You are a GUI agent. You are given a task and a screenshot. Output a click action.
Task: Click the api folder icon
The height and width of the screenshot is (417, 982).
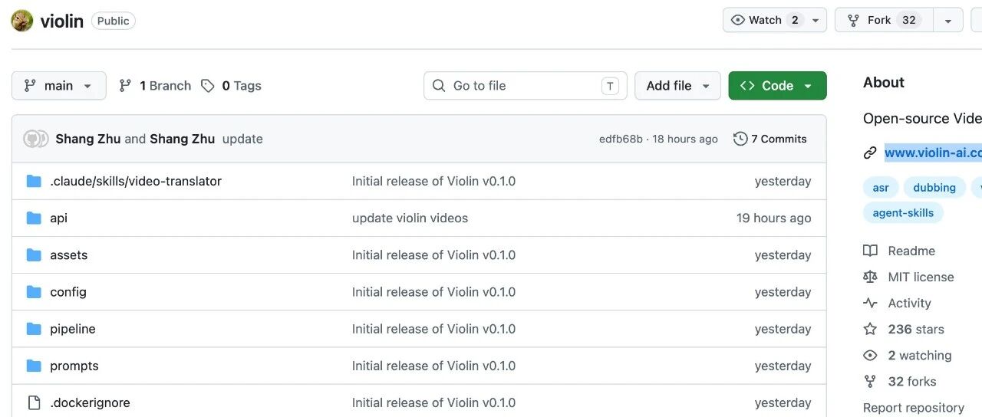[34, 218]
